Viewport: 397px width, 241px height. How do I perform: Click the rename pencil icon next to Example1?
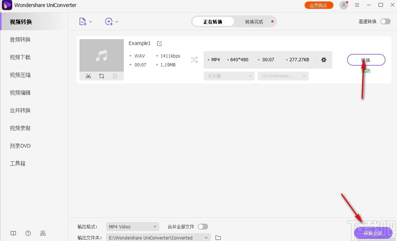tap(159, 43)
